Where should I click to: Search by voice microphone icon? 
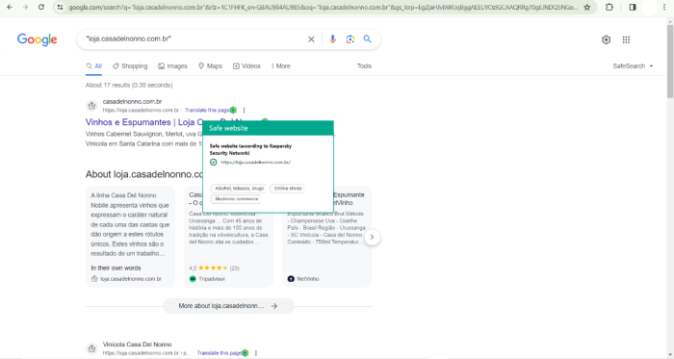(332, 39)
